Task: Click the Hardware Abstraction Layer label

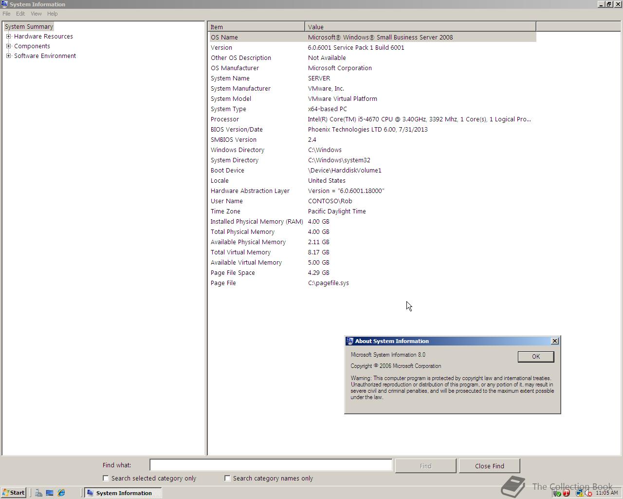Action: tap(250, 191)
